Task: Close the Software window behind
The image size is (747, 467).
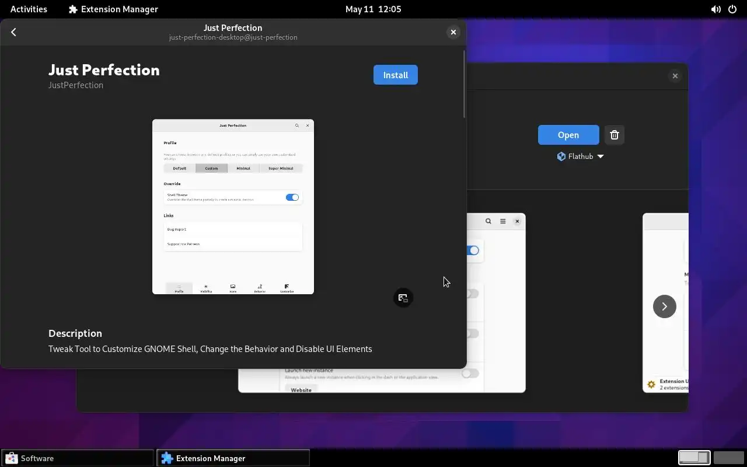Action: click(x=675, y=76)
